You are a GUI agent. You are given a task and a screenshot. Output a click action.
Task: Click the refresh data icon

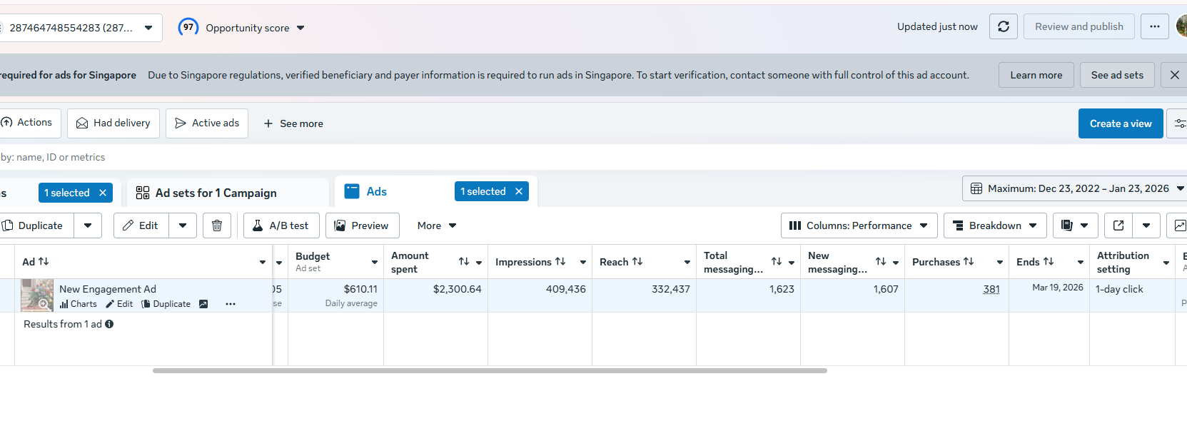1003,26
